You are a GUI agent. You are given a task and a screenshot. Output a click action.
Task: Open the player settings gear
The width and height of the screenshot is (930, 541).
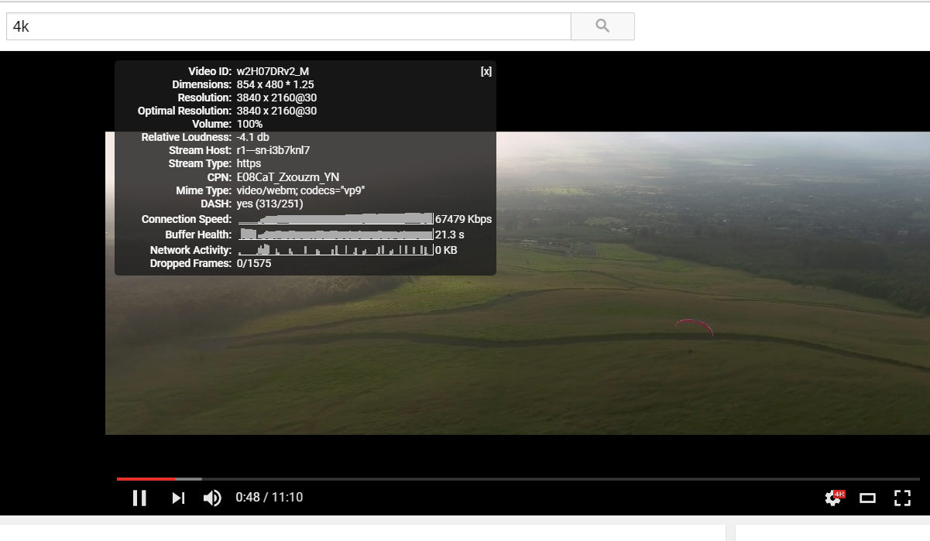coord(833,498)
